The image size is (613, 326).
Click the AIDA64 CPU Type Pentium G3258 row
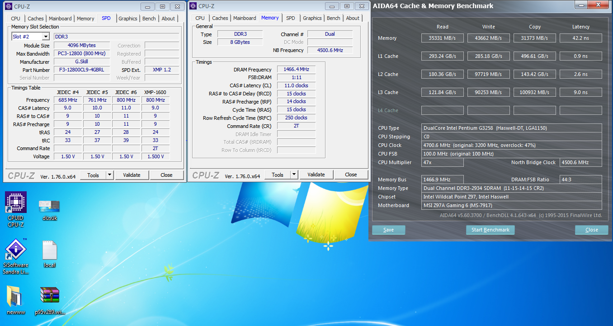512,128
